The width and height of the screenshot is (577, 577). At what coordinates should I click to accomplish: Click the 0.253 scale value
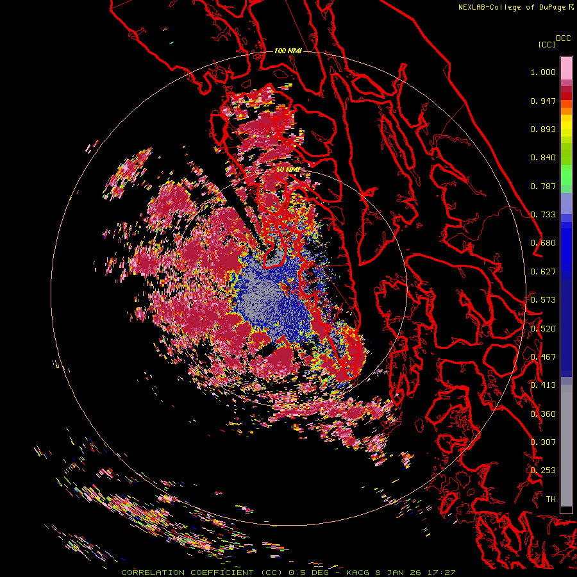pyautogui.click(x=543, y=471)
